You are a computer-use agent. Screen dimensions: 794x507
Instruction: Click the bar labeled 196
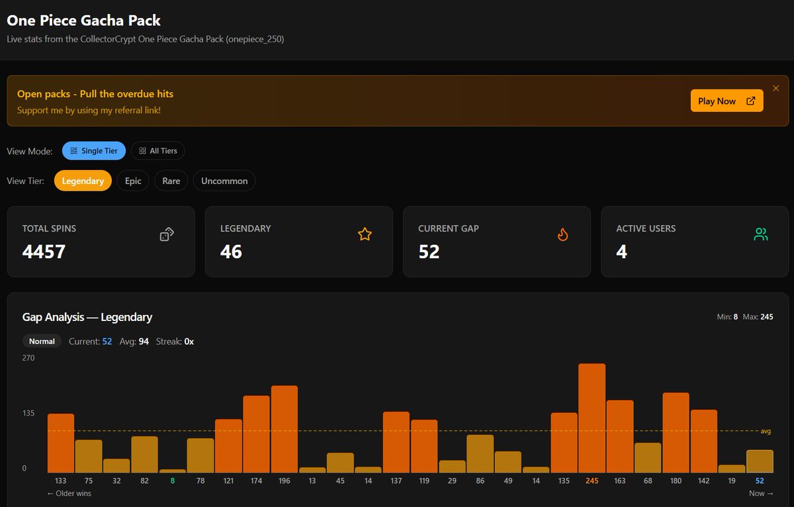pos(285,429)
